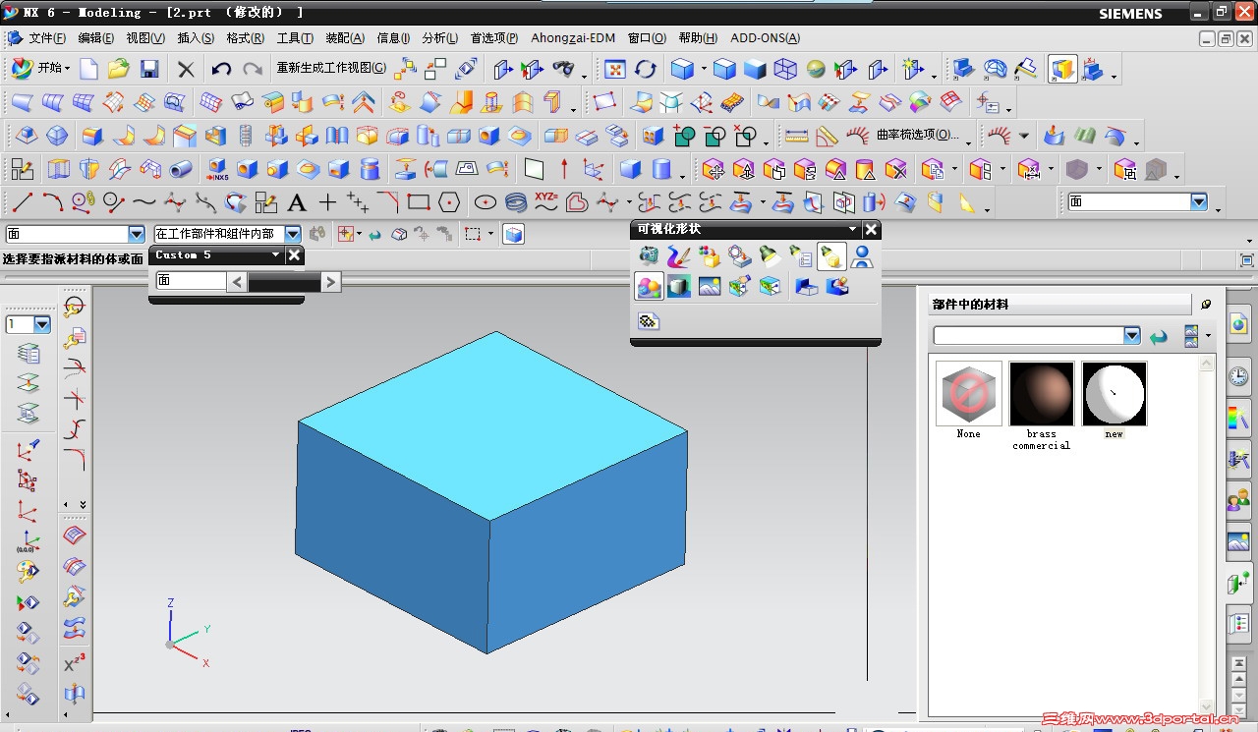Open the 插入(S) menu

tap(196, 38)
